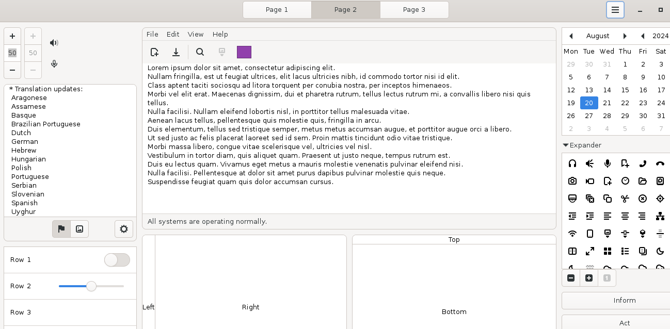Click the camera icon in the Expander grid

pos(572,181)
